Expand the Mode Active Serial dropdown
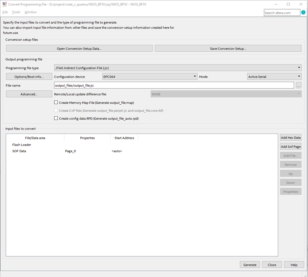The image size is (308, 277). click(274, 76)
